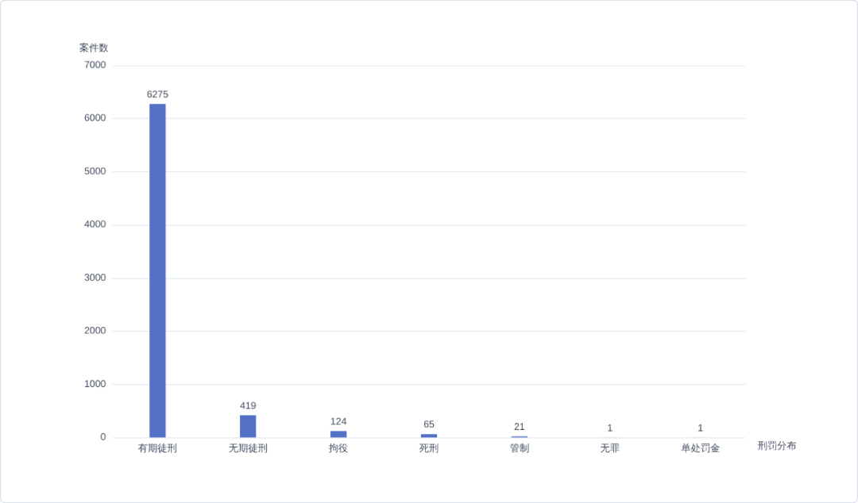
Task: Click value label 1 above 无罪
Action: 609,428
